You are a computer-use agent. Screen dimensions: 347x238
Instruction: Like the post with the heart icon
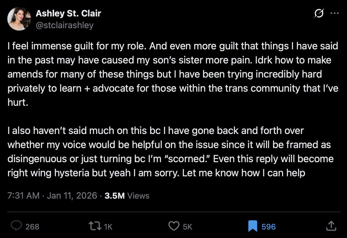(x=174, y=226)
